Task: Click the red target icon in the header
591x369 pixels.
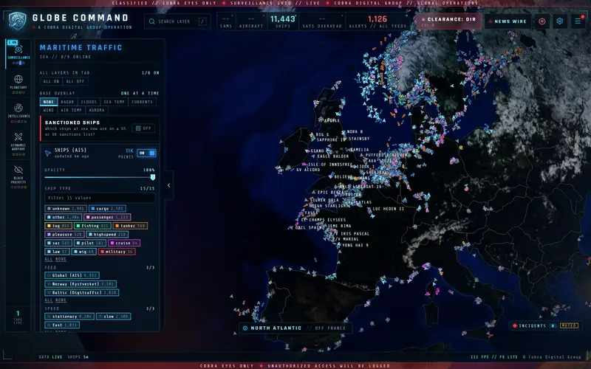Action: click(542, 21)
